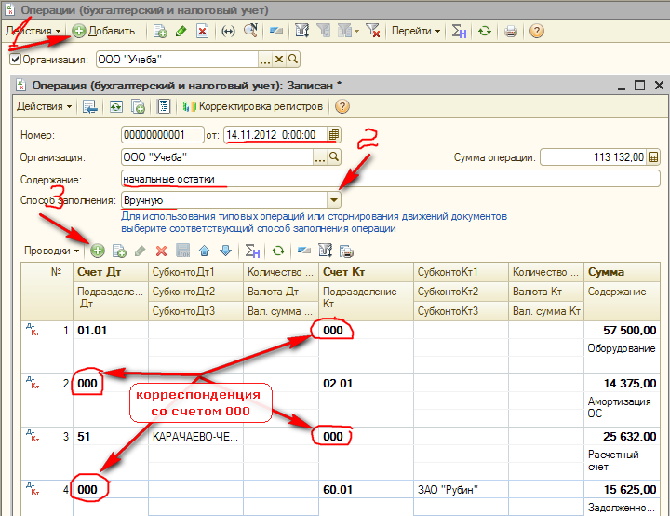Click the Организация filter field ООО "Учеба"
670x516 pixels.
tap(178, 60)
